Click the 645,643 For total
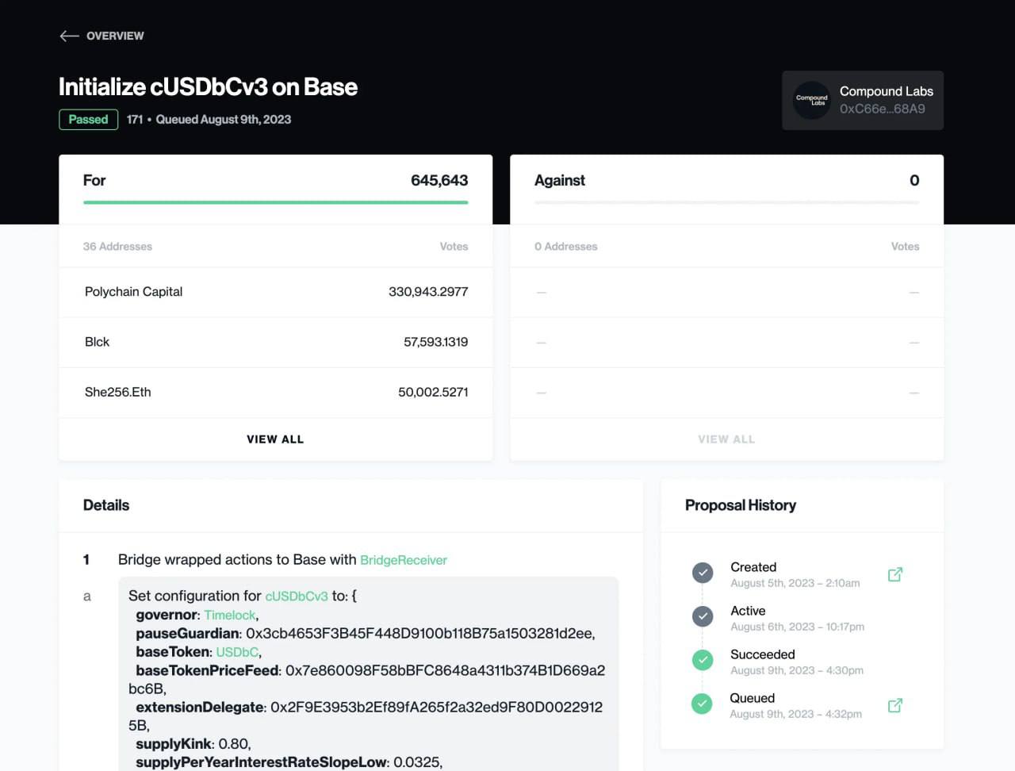This screenshot has width=1015, height=771. click(439, 180)
